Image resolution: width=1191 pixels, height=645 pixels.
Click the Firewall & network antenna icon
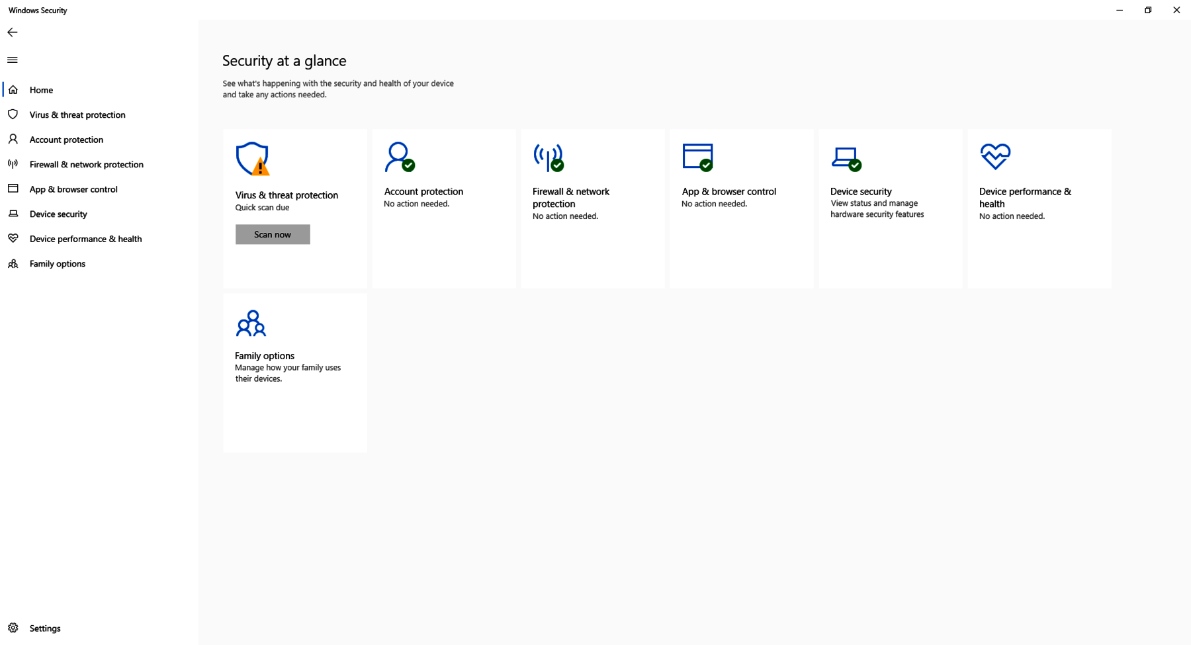tap(549, 157)
